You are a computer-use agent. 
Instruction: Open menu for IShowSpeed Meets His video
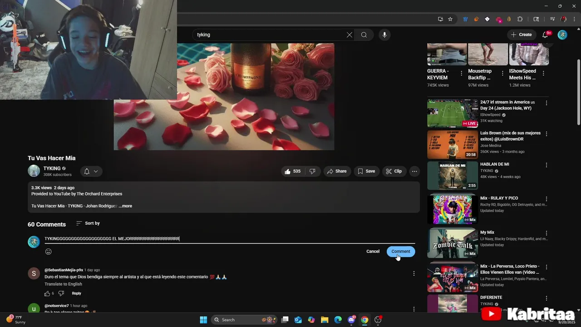(x=543, y=73)
